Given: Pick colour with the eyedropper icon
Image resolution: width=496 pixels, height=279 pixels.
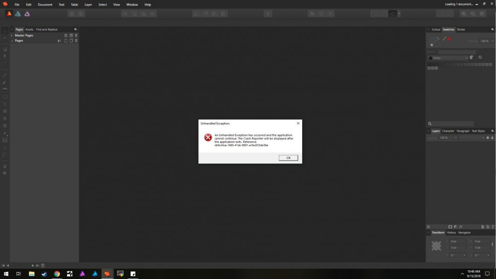Looking at the screenshot, I should click(444, 39).
